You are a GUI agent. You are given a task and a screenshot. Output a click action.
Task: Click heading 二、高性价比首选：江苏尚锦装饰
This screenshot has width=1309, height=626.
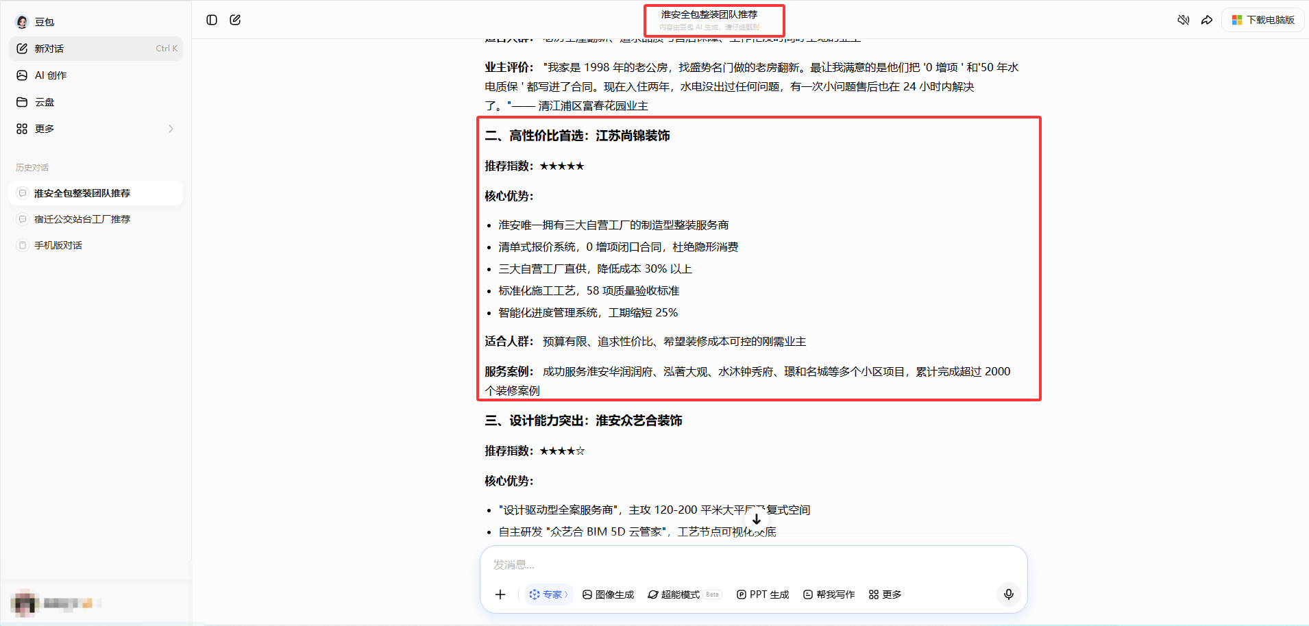(577, 136)
